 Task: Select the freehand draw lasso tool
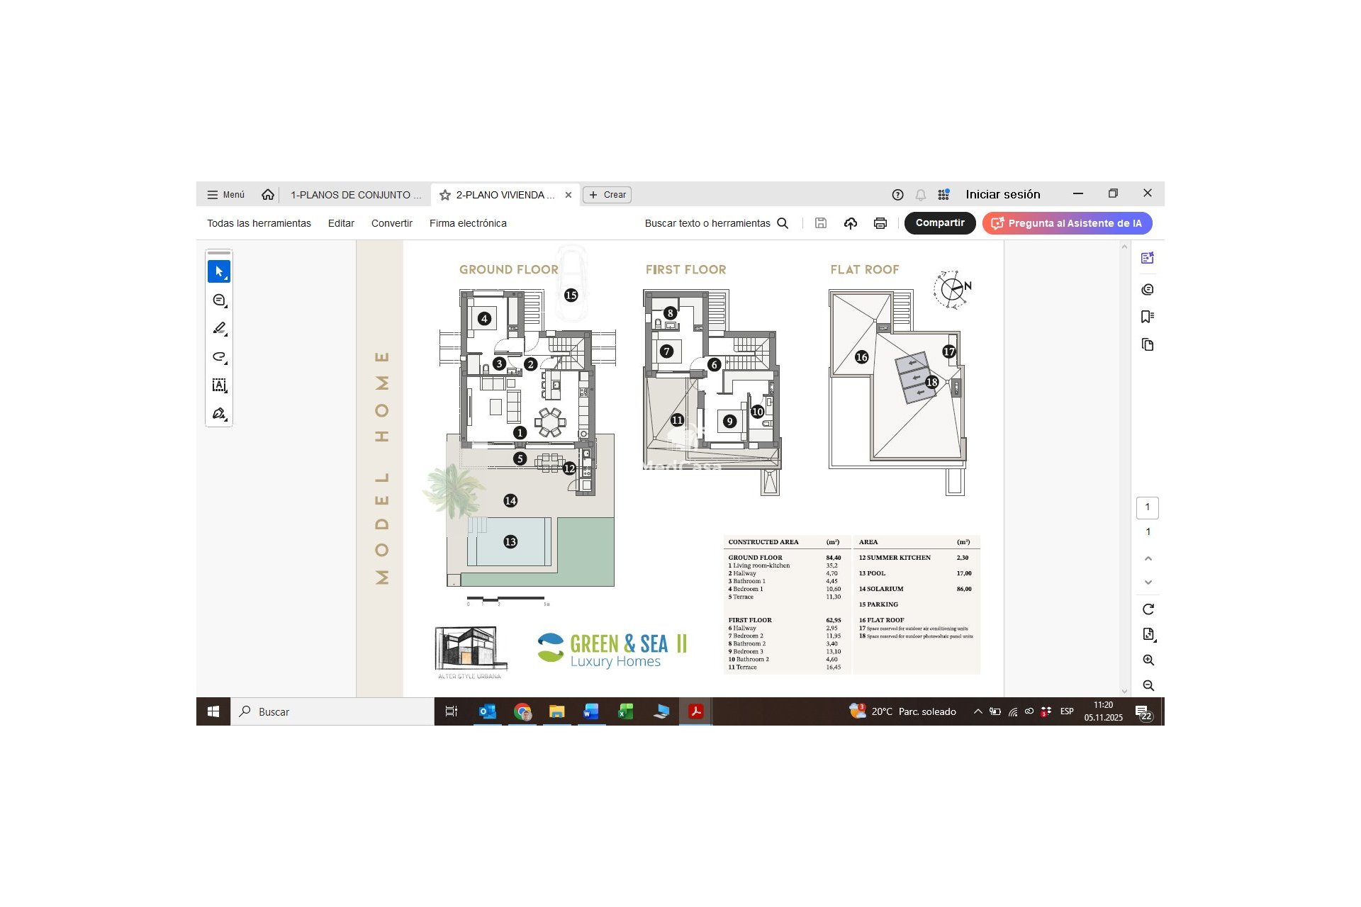coord(218,356)
